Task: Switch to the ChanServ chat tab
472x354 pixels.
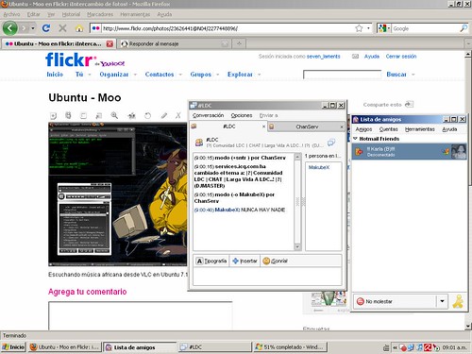Action: [306, 126]
